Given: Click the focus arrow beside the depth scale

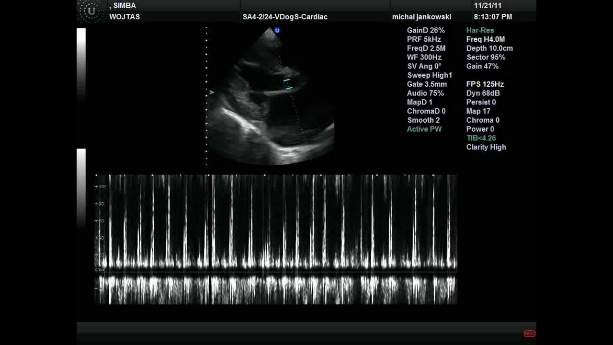Looking at the screenshot, I should 211,92.
